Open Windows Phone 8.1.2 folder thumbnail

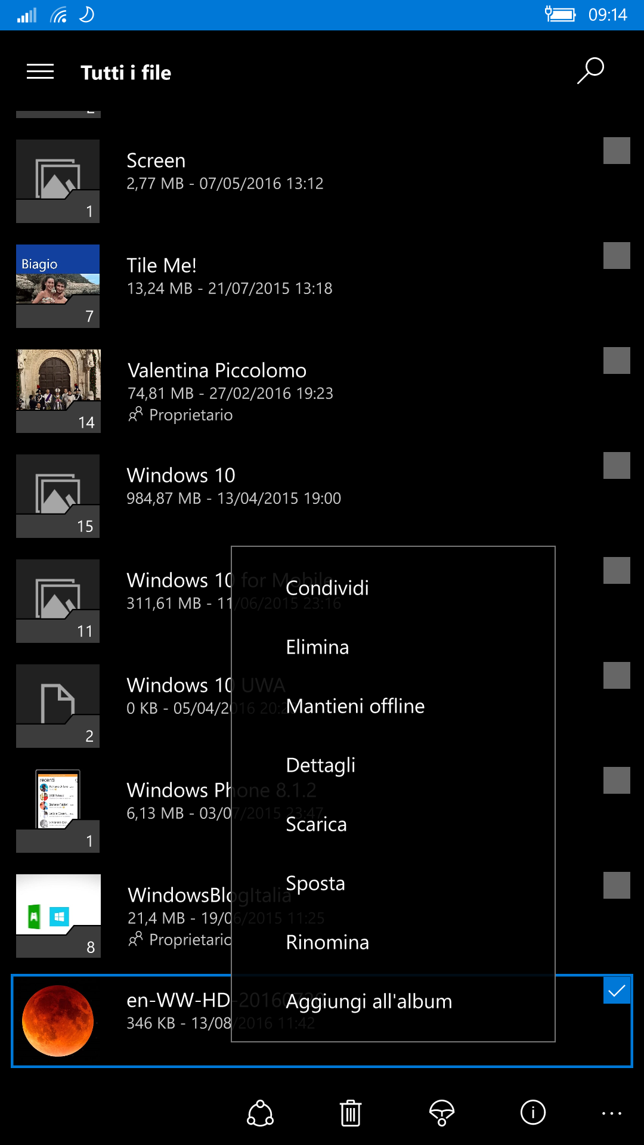pyautogui.click(x=58, y=811)
